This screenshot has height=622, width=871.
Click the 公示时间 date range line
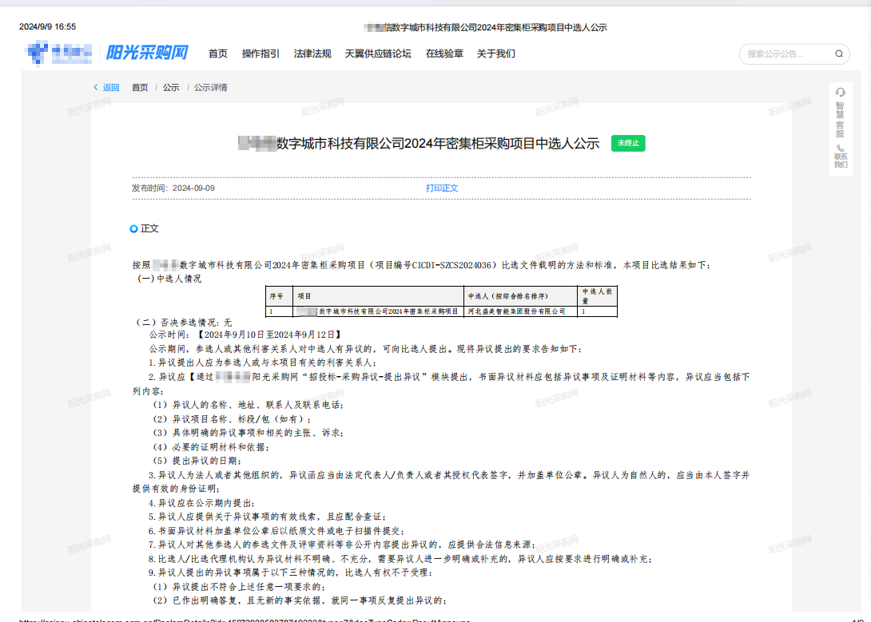coord(246,335)
